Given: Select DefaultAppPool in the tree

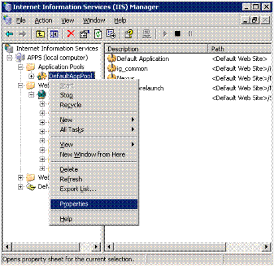Looking at the screenshot, I should (71, 76).
